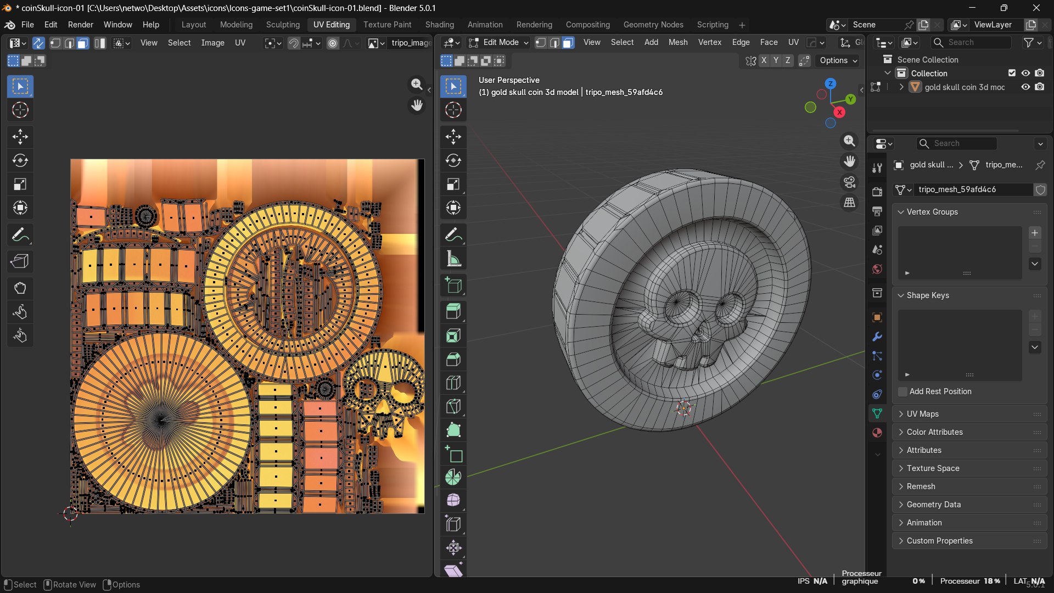The width and height of the screenshot is (1054, 593).
Task: Switch to the Texture Paint workspace tab
Action: (x=387, y=25)
